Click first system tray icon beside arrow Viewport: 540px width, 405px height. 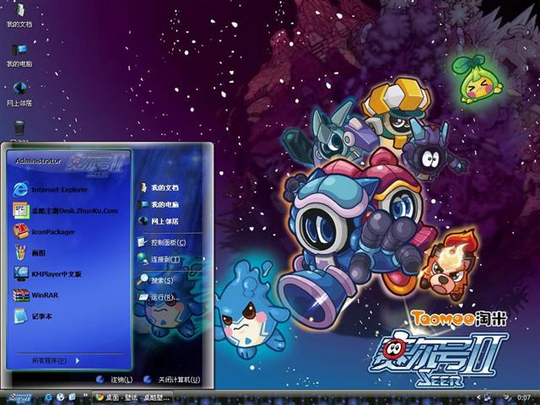pos(488,397)
